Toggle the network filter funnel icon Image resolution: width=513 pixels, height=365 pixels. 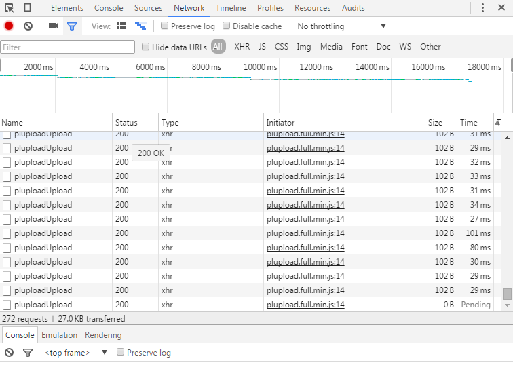(71, 26)
